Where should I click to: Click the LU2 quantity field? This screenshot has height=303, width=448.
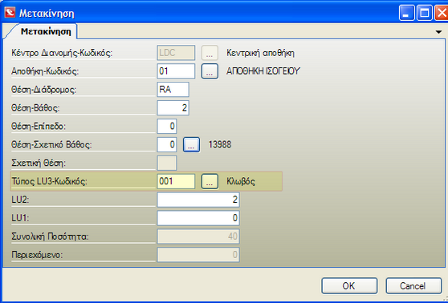(x=198, y=200)
